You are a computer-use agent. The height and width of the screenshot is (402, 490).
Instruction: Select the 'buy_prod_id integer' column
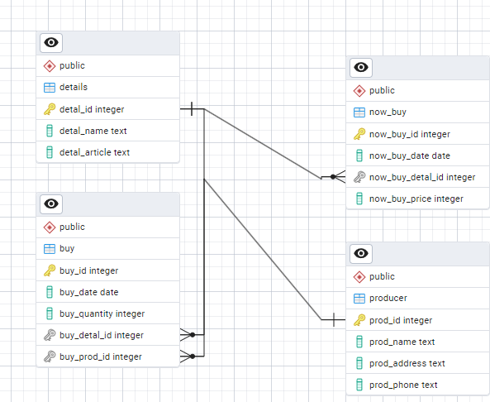[x=107, y=357]
